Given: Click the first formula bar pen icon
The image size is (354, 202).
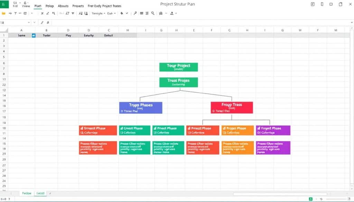Looking at the screenshot, I should pyautogui.click(x=42, y=22).
